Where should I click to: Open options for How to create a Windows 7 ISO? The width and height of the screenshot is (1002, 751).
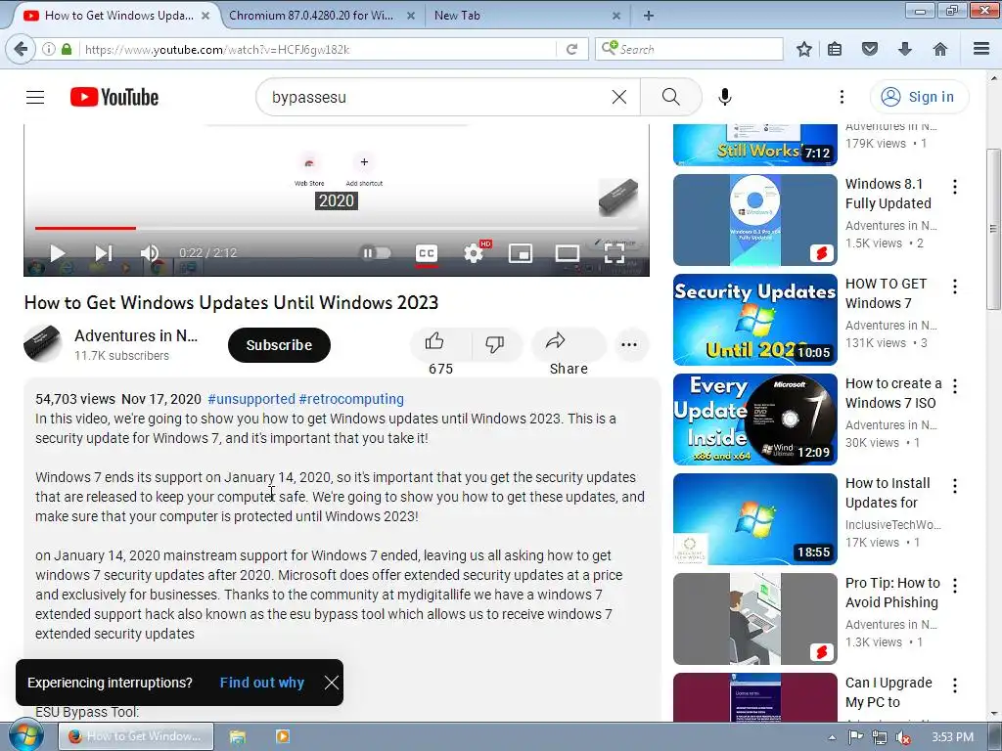955,385
